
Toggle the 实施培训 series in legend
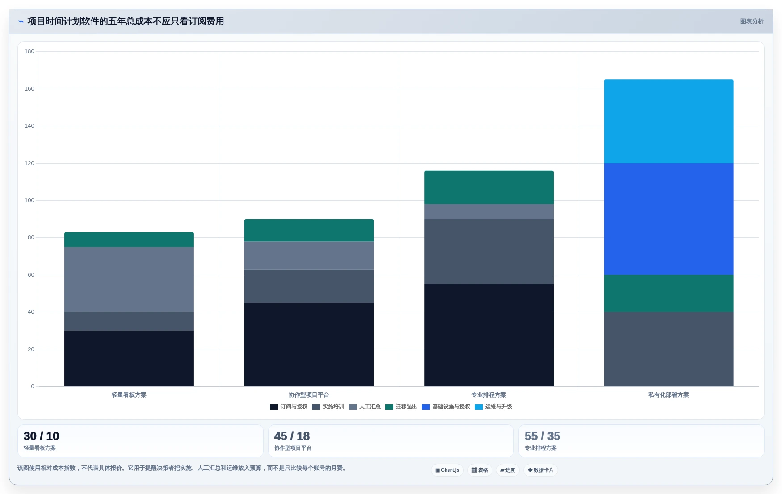[328, 407]
